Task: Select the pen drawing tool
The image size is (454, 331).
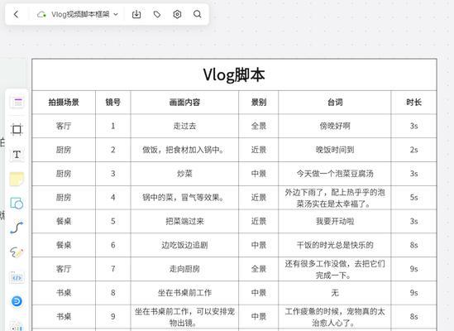Action: tap(17, 252)
